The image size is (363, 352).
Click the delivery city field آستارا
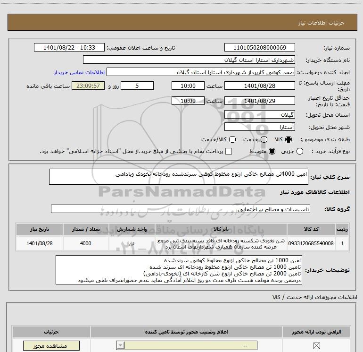[x=259, y=127]
